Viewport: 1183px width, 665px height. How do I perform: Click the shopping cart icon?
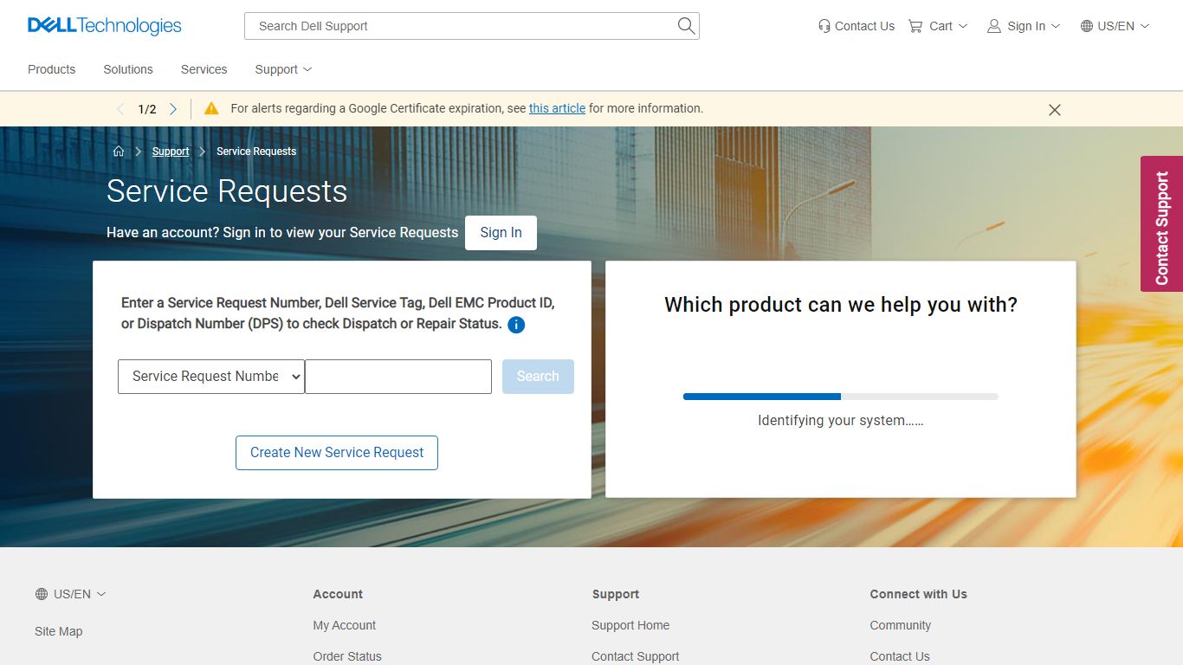[x=915, y=26]
